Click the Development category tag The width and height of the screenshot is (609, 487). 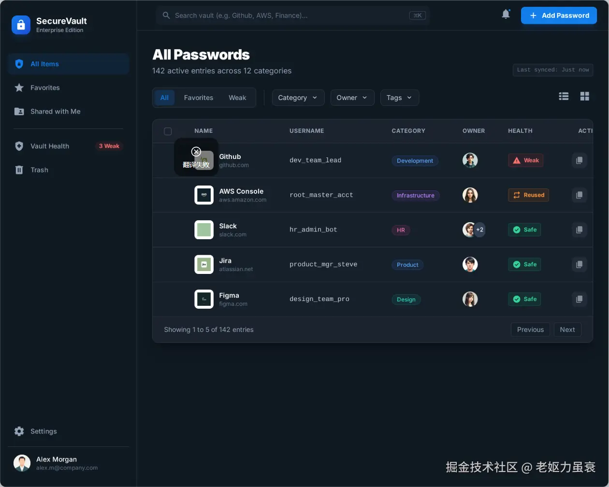pos(415,160)
